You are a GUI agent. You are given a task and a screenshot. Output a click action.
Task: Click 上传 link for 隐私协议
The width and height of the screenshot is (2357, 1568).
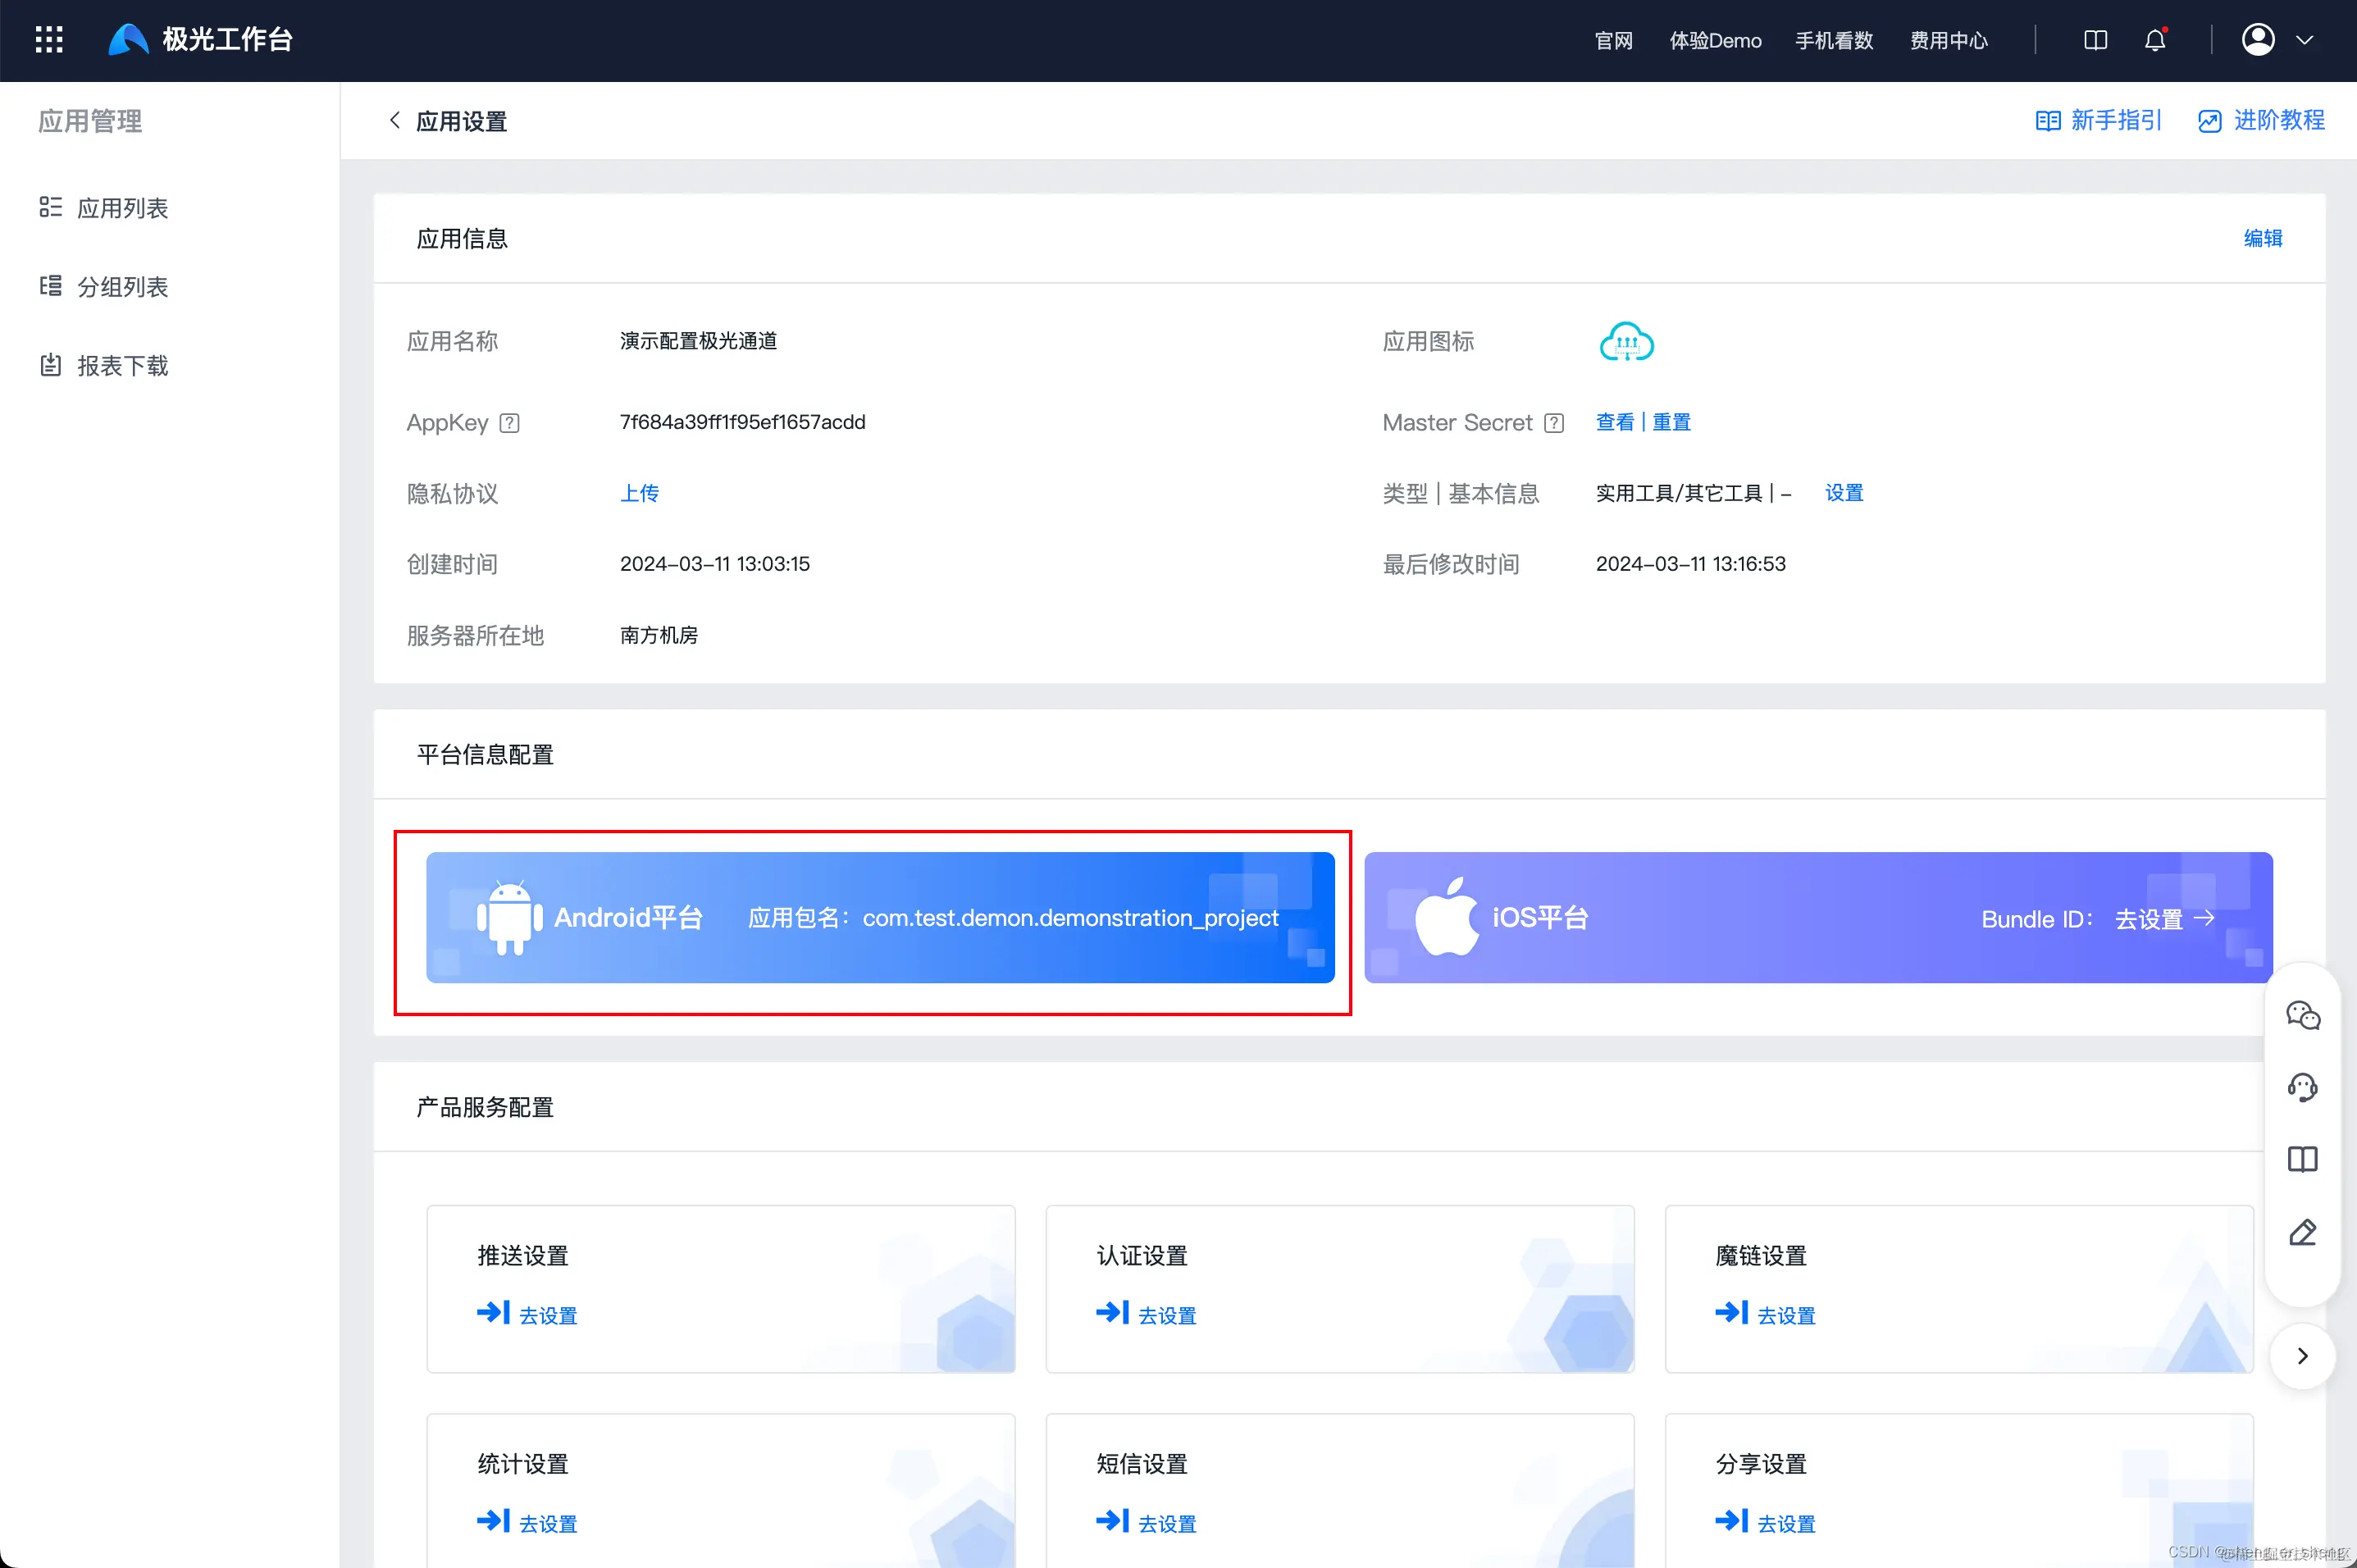pos(639,493)
